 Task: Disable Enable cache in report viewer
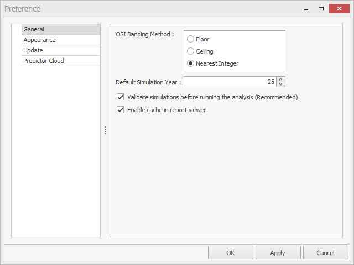120,110
